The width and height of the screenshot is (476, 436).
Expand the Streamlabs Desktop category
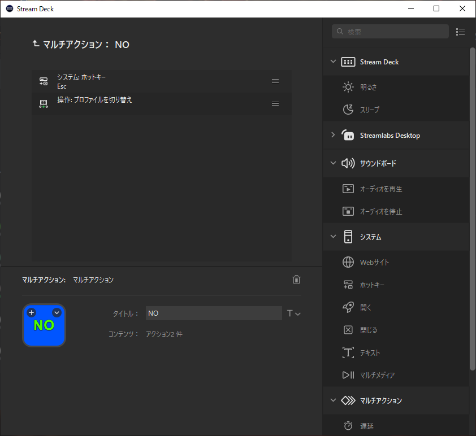coord(333,135)
